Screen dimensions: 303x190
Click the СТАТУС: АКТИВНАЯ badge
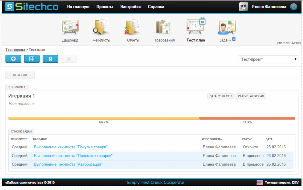251,96
